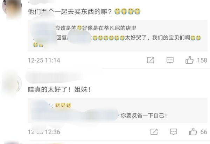Click the 158 like count
210x144 pixels.
[x=202, y=60]
